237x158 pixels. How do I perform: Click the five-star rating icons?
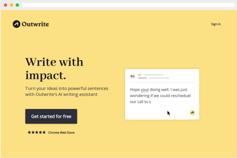[x=37, y=132]
